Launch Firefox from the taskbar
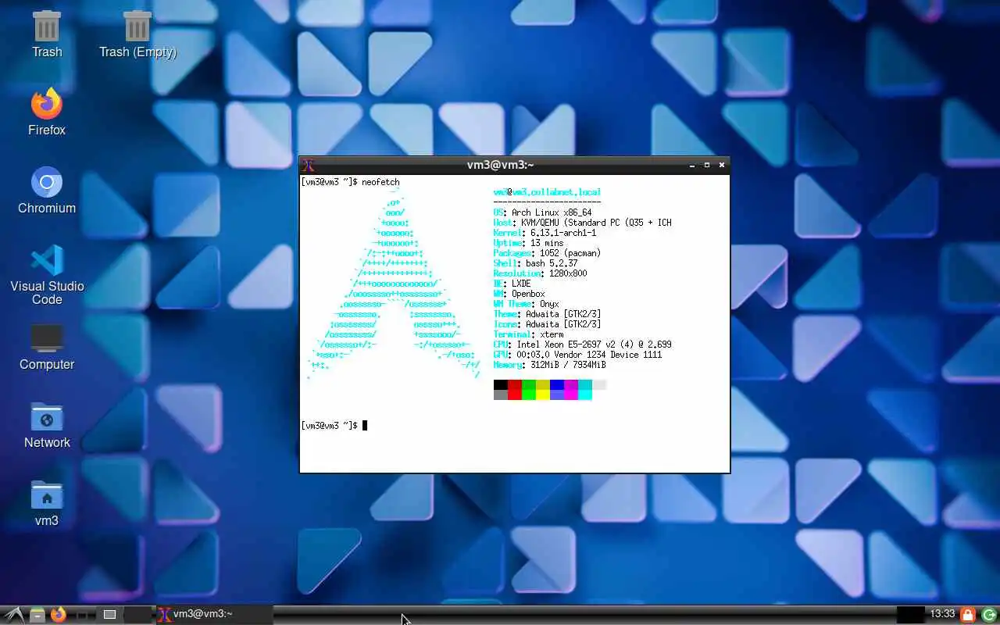The height and width of the screenshot is (625, 1000). (x=59, y=615)
